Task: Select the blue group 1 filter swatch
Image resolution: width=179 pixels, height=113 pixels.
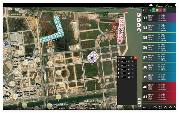Action: pos(154,10)
